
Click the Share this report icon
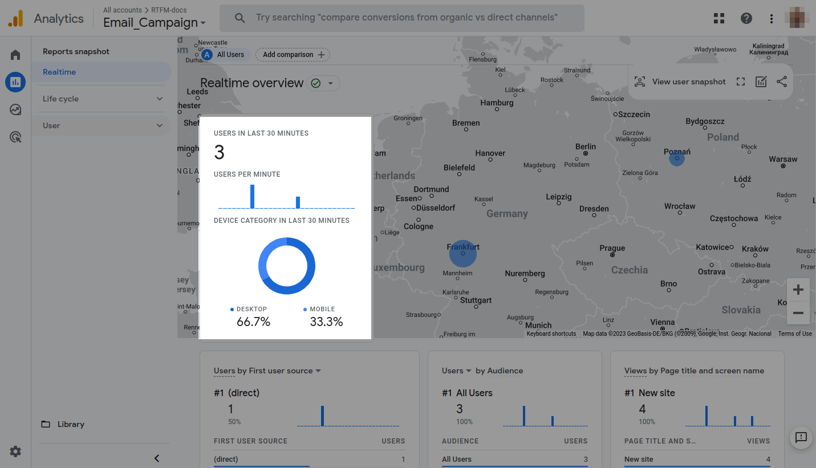pyautogui.click(x=781, y=82)
